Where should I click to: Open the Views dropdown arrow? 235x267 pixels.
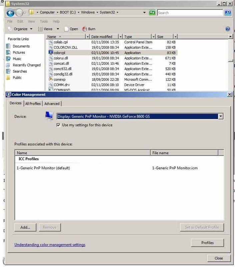(58, 29)
